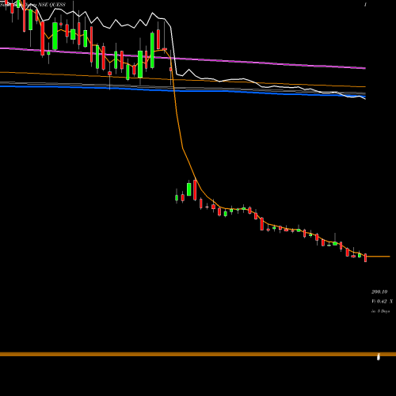Select the last red candlestick on the chart
This screenshot has width=396, height=396.
365,257
